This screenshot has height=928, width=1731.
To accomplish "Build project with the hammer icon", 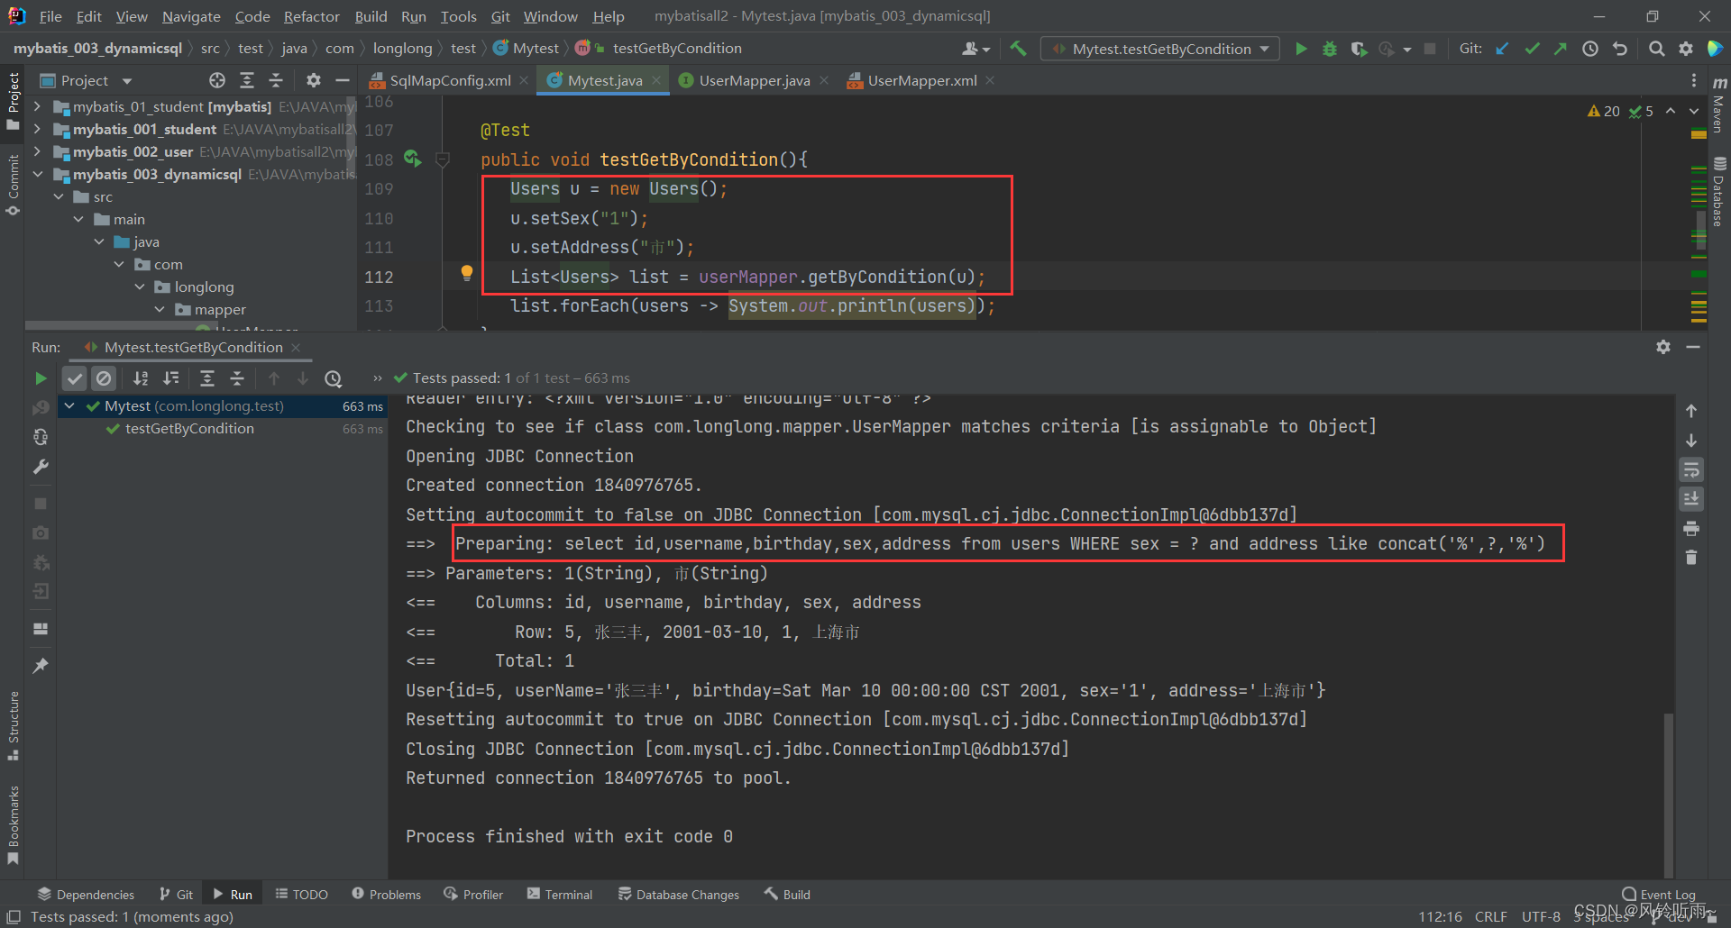I will click(1018, 49).
